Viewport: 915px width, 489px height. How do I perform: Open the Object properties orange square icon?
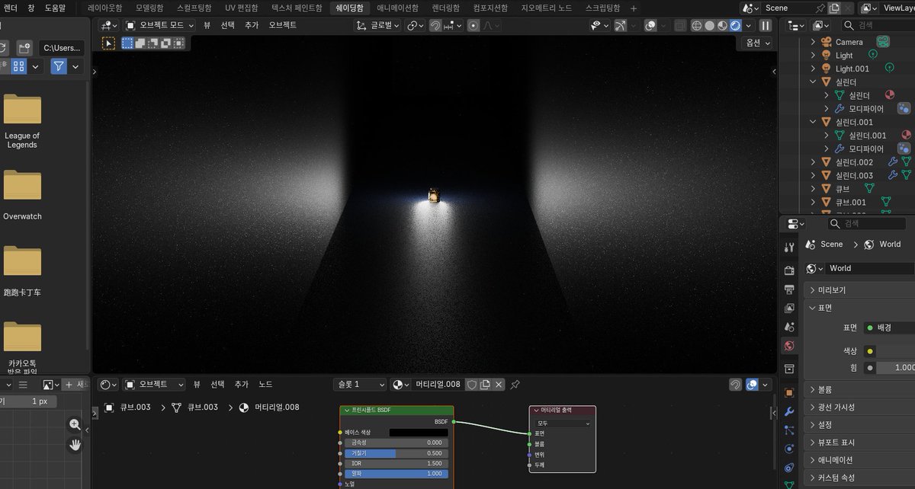(789, 392)
